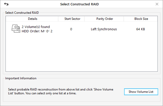Click the divider between Details and Start Sector
Screen dimensions: 163x106
58,19
